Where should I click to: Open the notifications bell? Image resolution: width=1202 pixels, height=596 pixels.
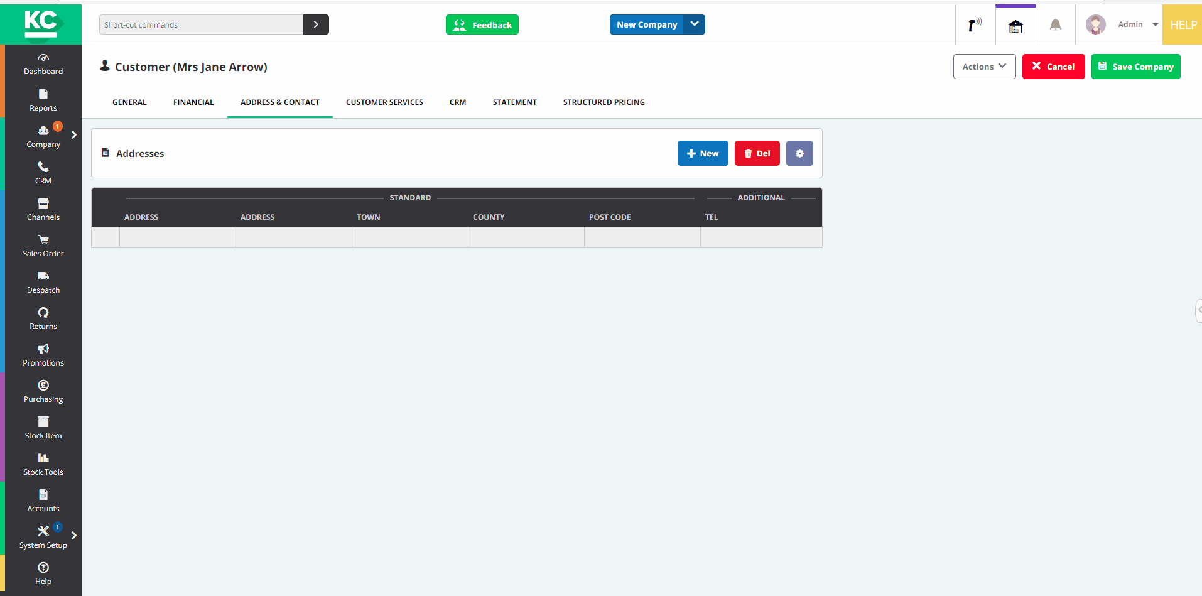pyautogui.click(x=1054, y=24)
